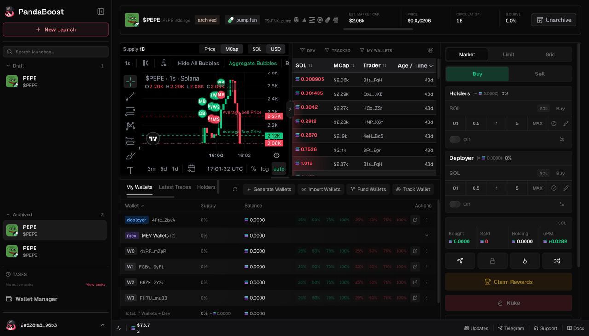Select the Market order tab
This screenshot has width=589, height=336.
click(x=467, y=54)
